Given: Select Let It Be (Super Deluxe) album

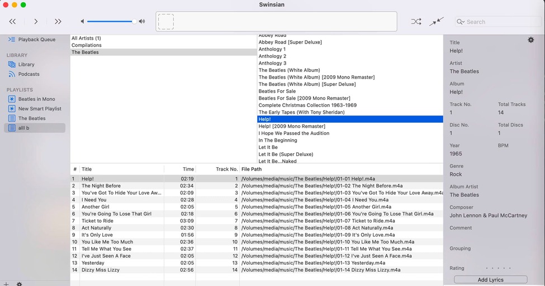Looking at the screenshot, I should pyautogui.click(x=350, y=154).
